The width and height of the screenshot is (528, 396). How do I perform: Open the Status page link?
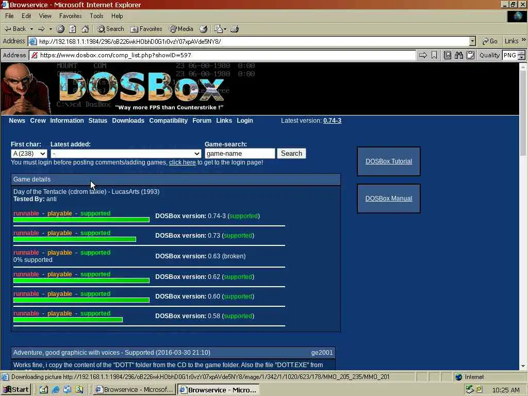(97, 121)
